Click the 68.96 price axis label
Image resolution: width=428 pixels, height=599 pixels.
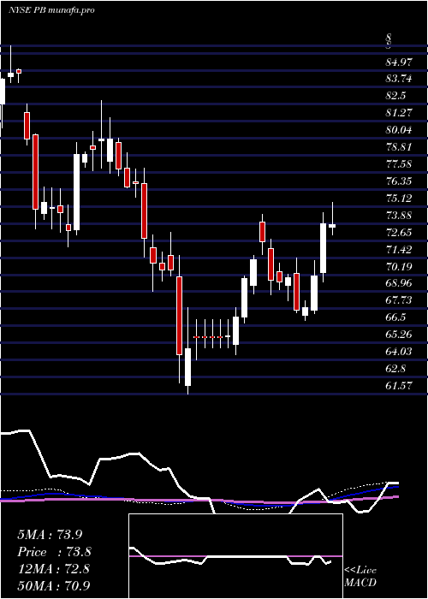pos(399,283)
